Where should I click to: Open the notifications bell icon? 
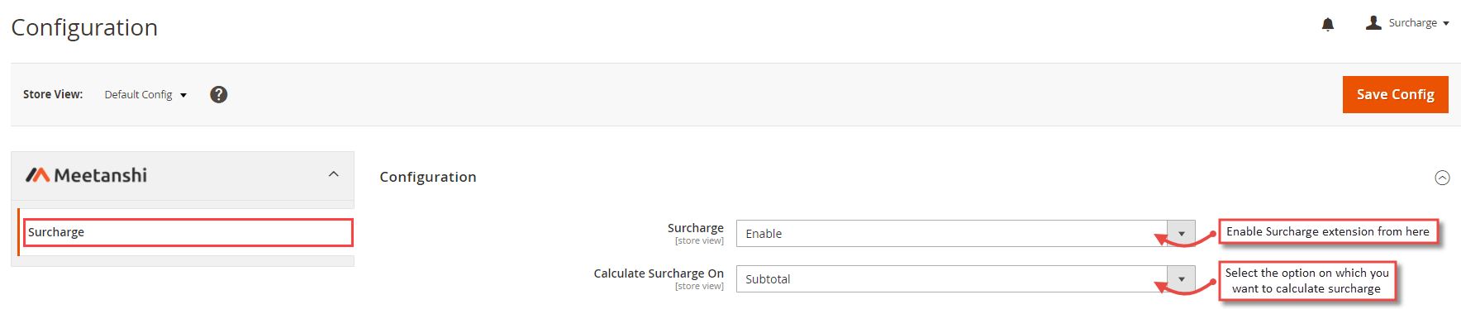1328,24
